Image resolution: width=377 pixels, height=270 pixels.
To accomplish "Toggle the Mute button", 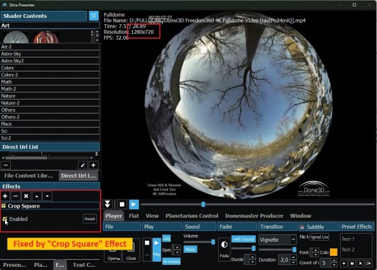I will click(x=190, y=250).
